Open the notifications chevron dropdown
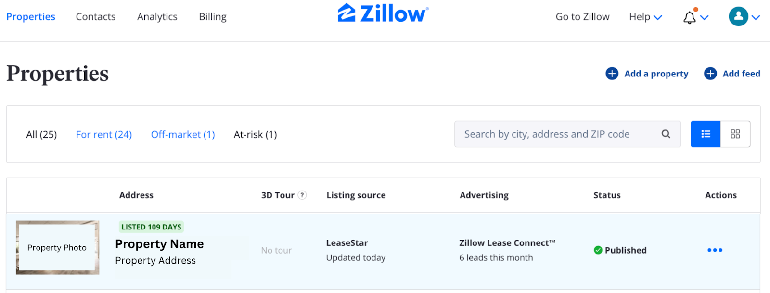Screen dimensions: 770x293 (704, 17)
